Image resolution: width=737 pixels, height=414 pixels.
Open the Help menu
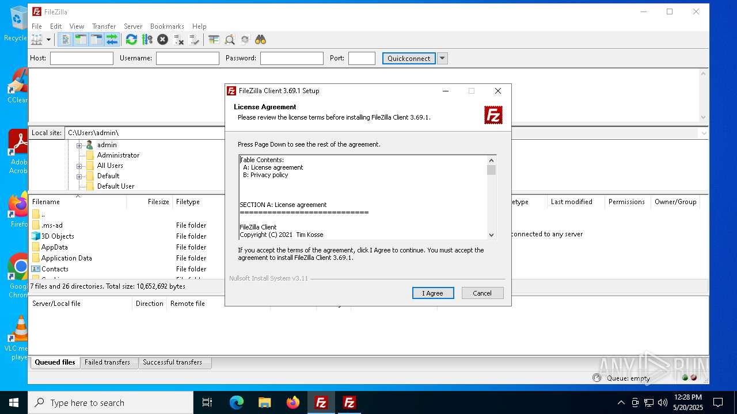tap(199, 26)
